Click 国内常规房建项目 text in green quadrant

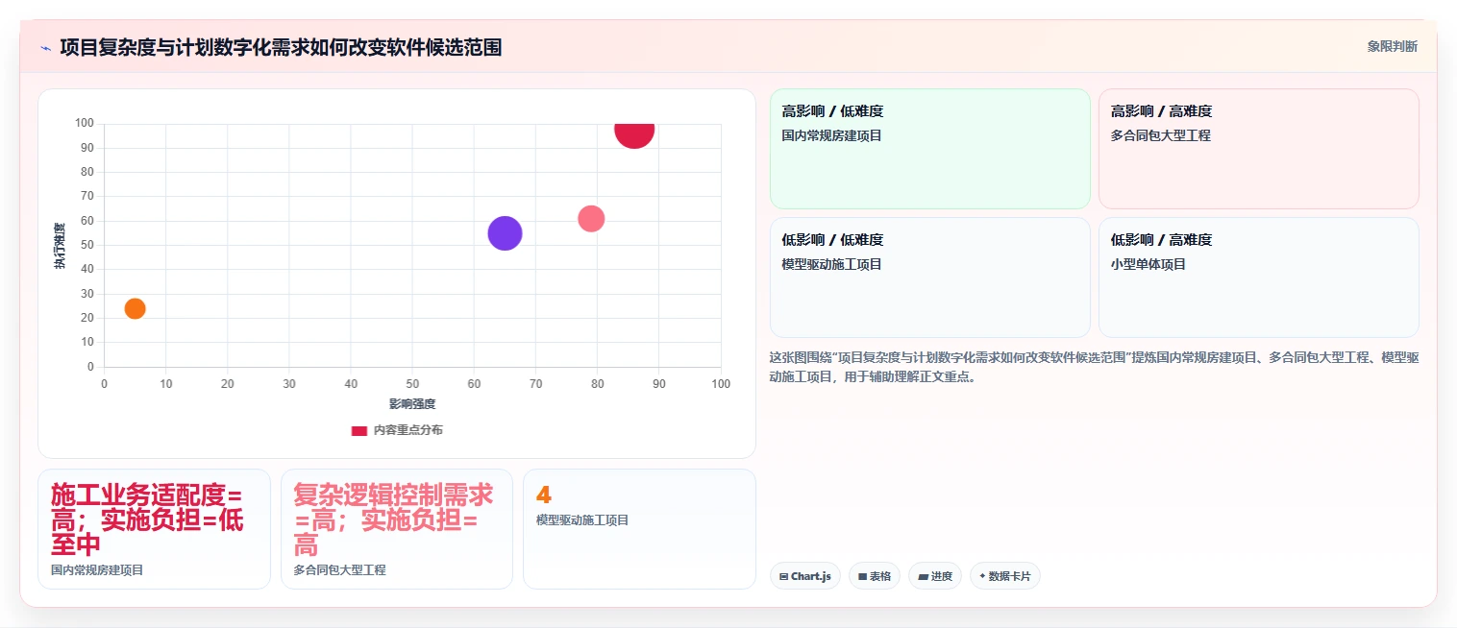click(x=832, y=136)
